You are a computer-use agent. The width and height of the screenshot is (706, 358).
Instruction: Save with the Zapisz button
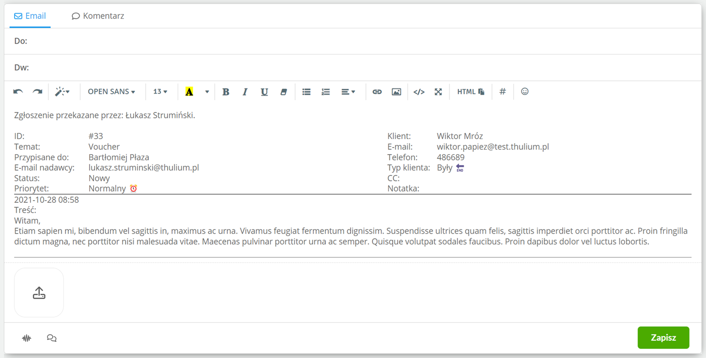pos(663,338)
